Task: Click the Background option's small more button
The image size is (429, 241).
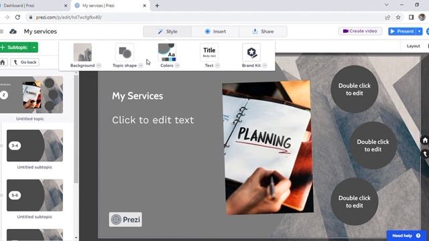Action: [x=99, y=66]
